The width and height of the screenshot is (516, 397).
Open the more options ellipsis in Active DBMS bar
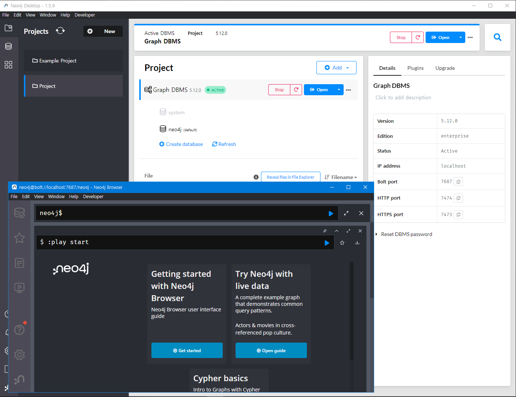click(470, 37)
